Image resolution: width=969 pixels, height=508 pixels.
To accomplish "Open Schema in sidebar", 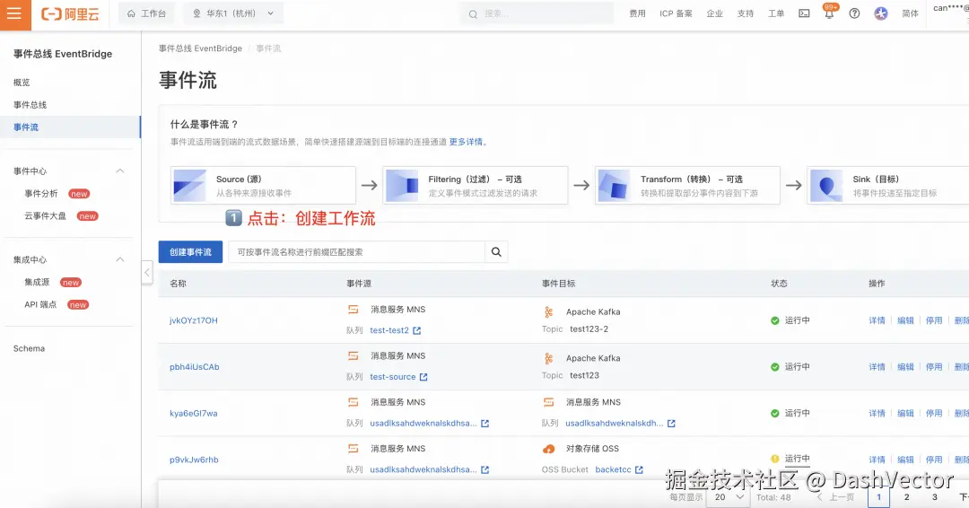I will click(x=29, y=348).
